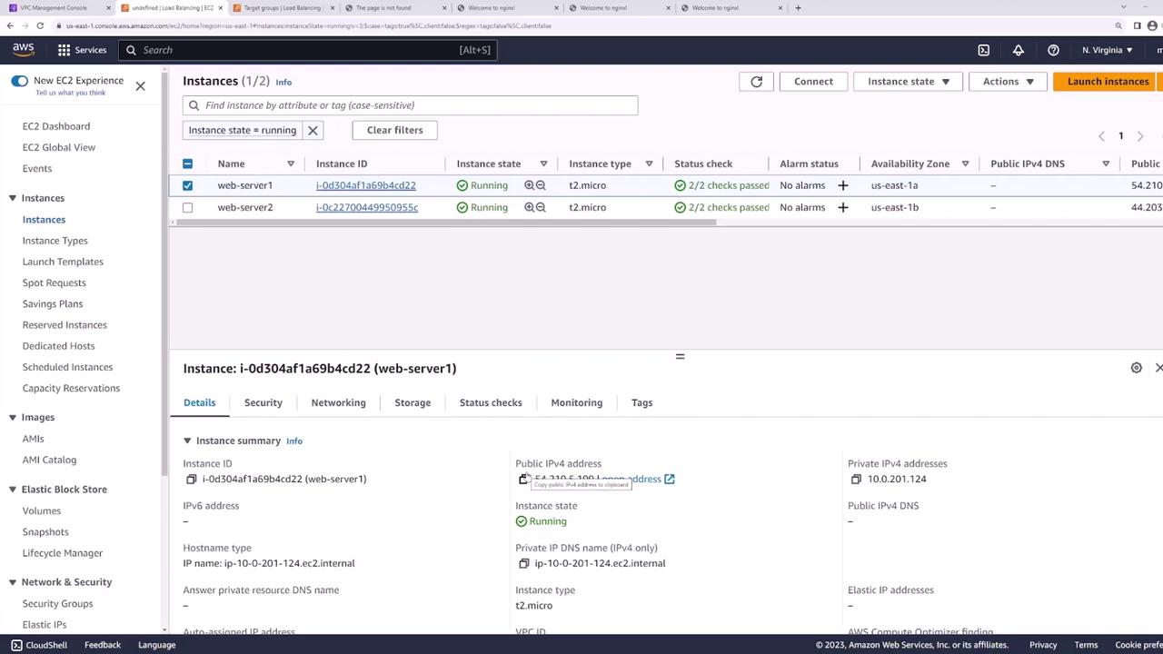Open the AWS CloudShell icon in top bar
Screen dimensions: 1163x654
983,50
